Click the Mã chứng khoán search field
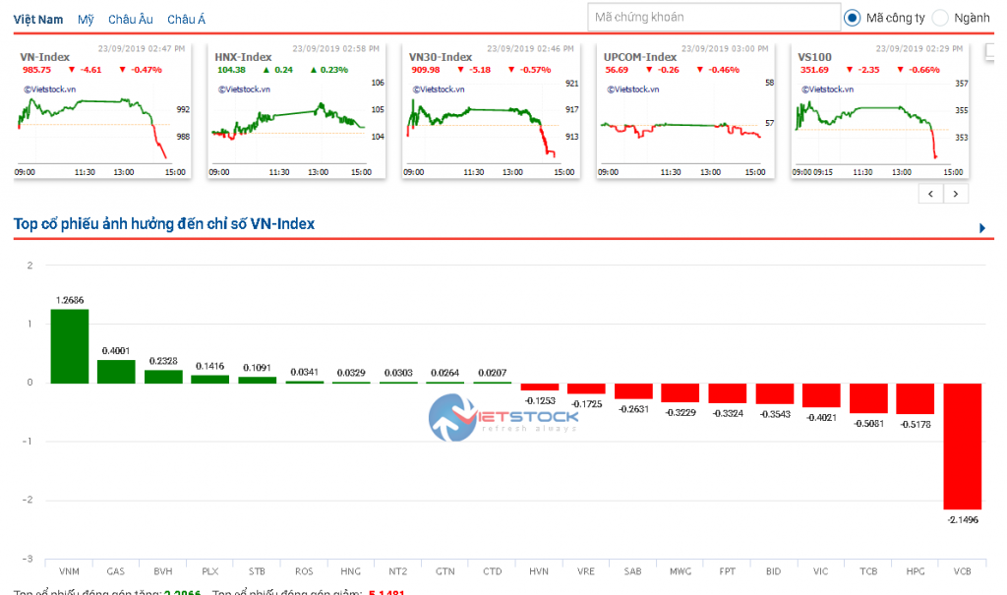This screenshot has width=1007, height=595. click(713, 18)
